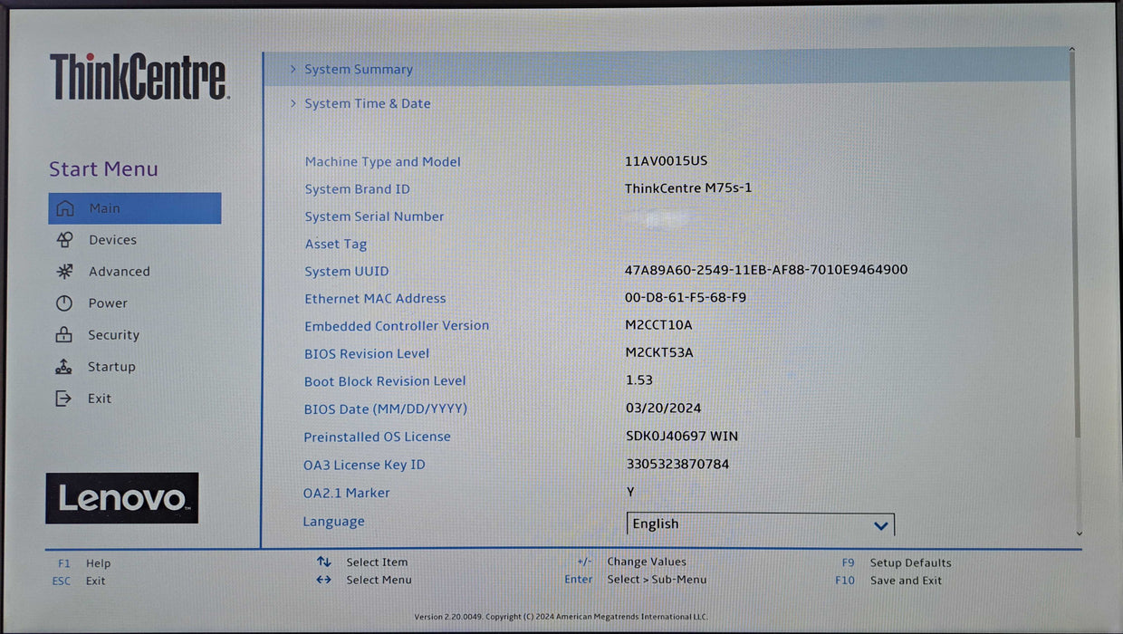Screen dimensions: 1123x634
Task: Click the vertical scrollbar thumb
Action: [x=1075, y=245]
